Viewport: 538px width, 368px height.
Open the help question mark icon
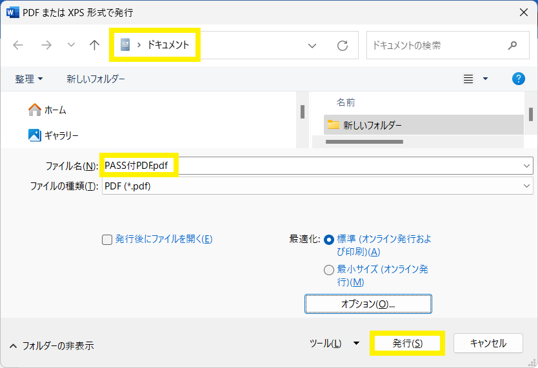(x=518, y=79)
